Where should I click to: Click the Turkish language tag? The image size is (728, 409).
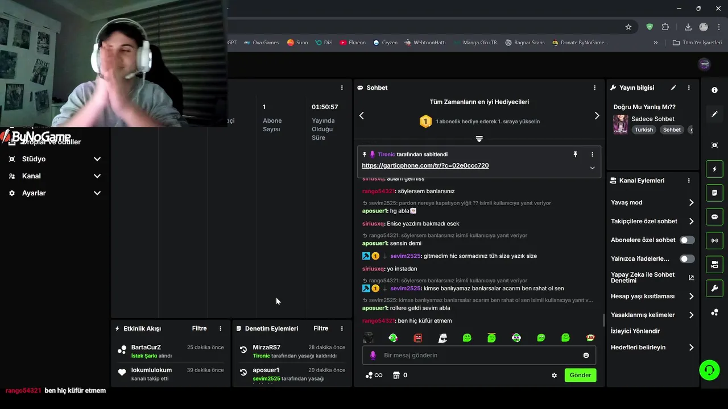(644, 130)
